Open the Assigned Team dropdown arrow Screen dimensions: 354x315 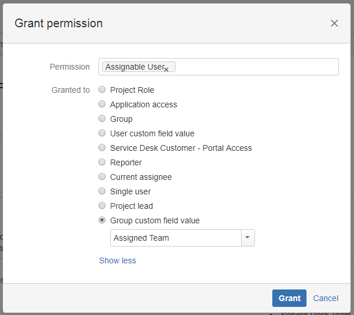[x=248, y=238]
